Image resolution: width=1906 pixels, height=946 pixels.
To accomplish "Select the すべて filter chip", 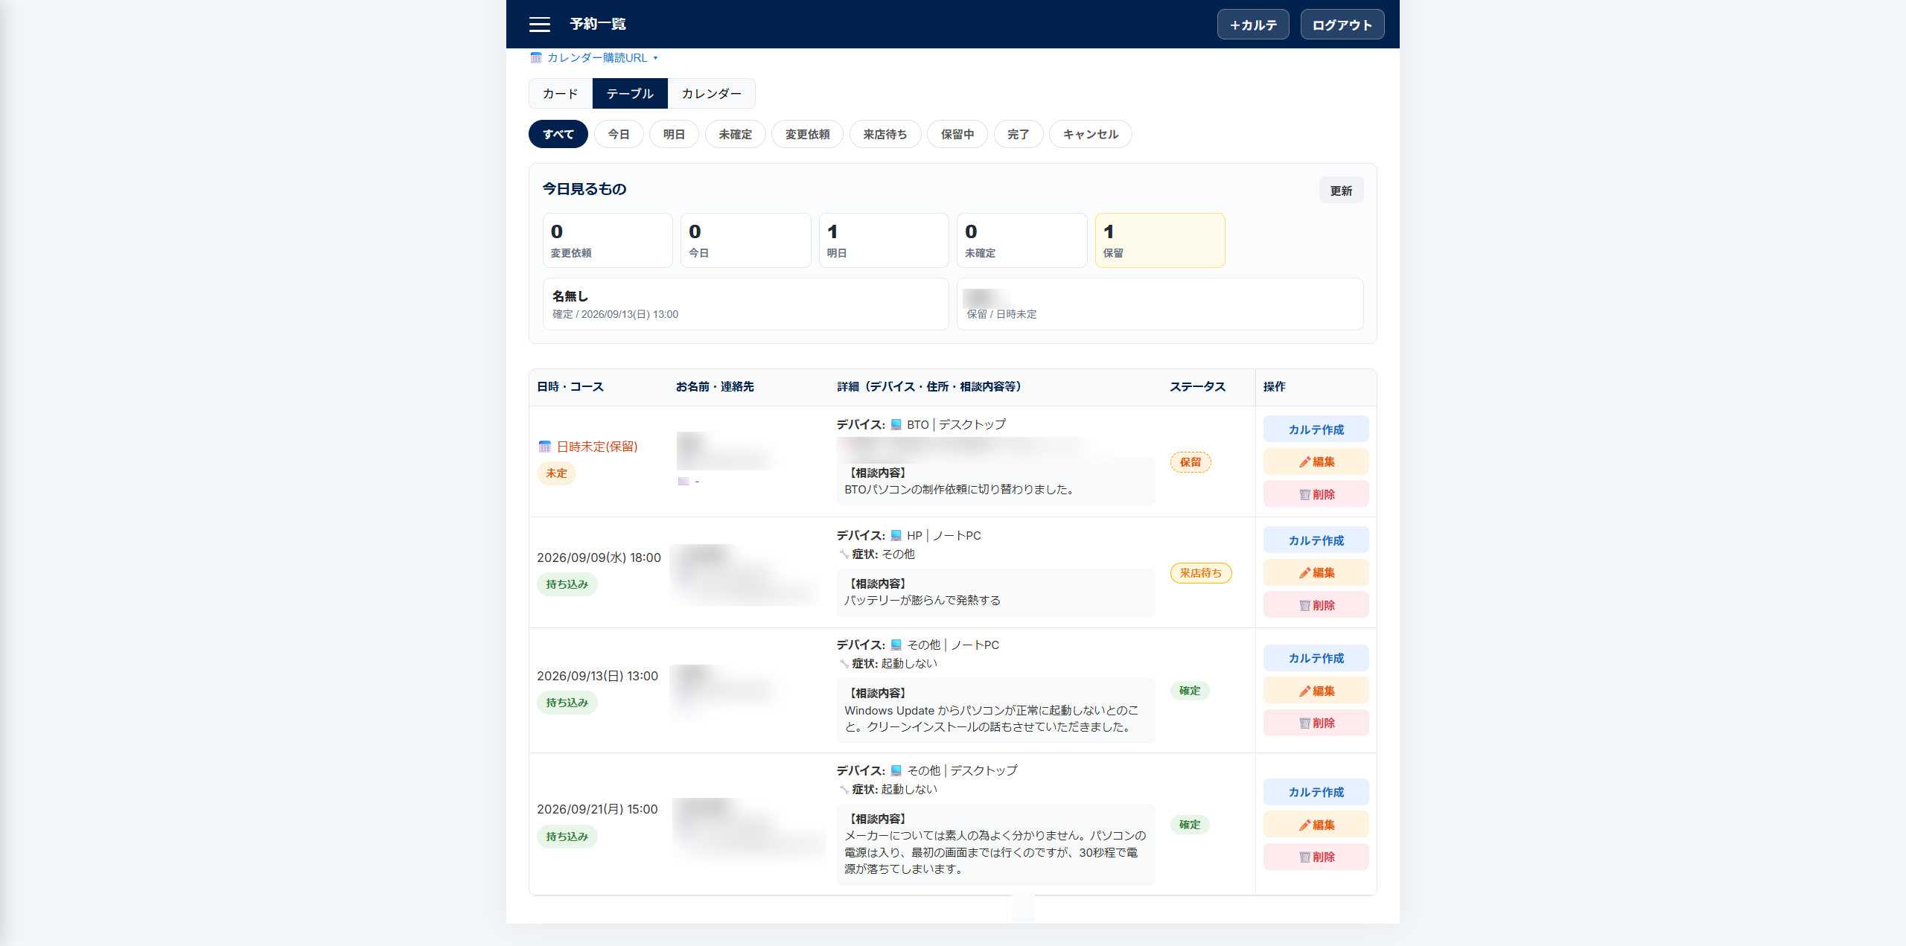I will pos(558,134).
